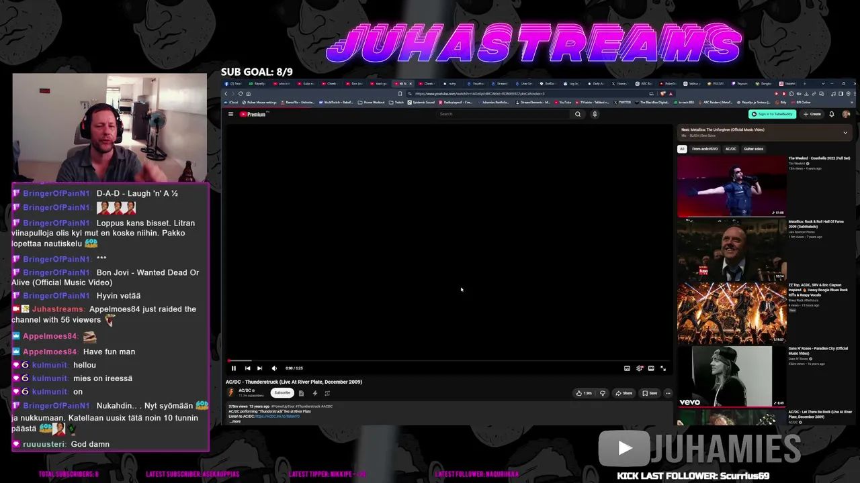Pause the Thunderstruck video
Image resolution: width=860 pixels, height=483 pixels.
click(x=234, y=368)
